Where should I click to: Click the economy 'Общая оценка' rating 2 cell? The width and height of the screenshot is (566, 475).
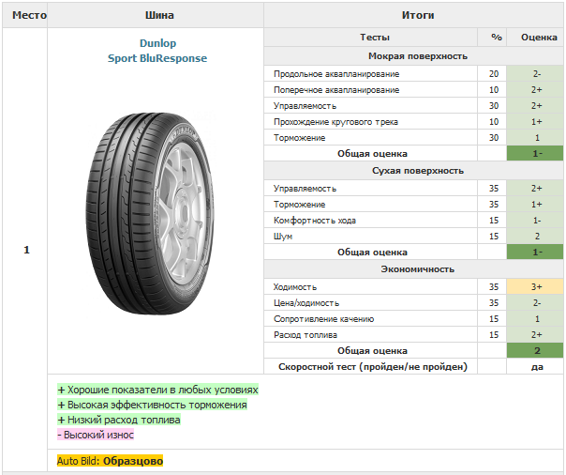535,351
